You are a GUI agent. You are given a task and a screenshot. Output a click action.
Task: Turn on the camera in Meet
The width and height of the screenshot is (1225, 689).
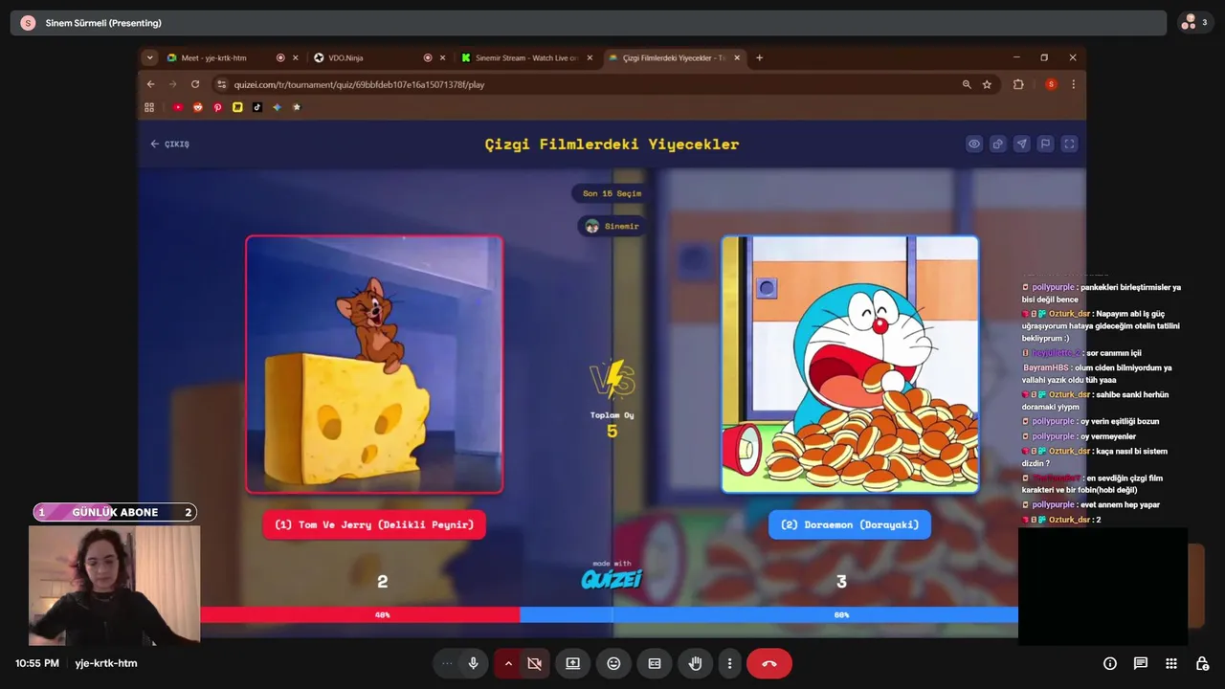click(534, 663)
